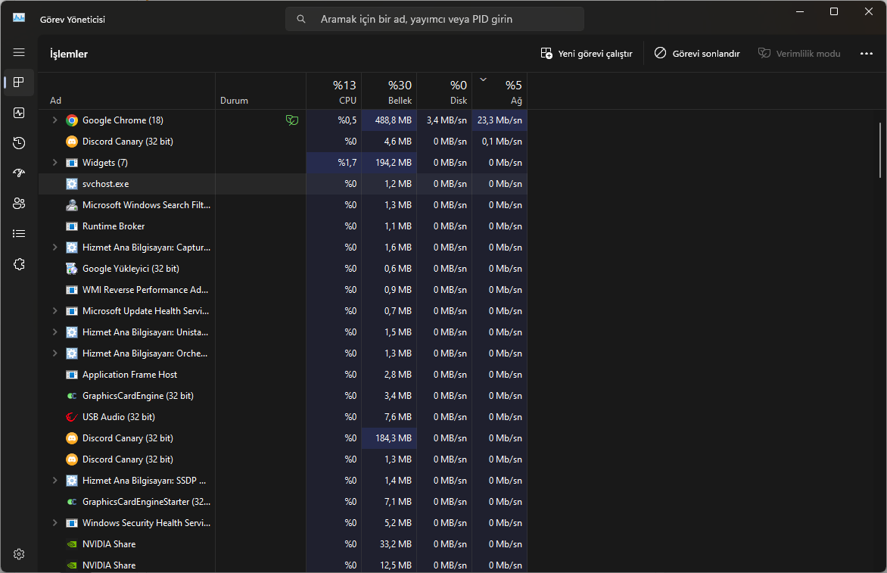Click Chrome's 3,4 MB/sn disk cell

pos(444,120)
